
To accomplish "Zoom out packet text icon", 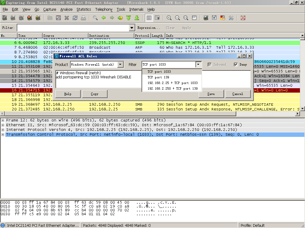I will 178,18.
